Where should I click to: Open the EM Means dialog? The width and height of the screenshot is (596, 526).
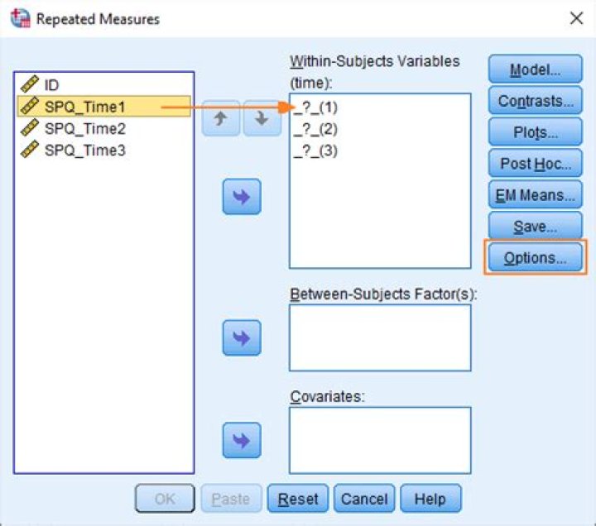[x=535, y=195]
